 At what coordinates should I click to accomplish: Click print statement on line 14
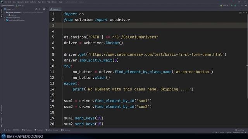point(133,89)
